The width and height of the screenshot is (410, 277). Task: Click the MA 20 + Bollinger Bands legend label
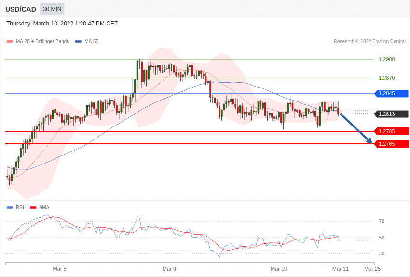(42, 41)
